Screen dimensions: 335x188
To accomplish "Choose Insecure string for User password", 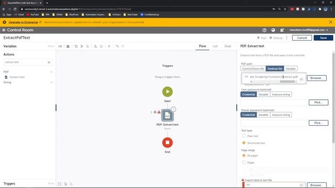I will 281,95.
